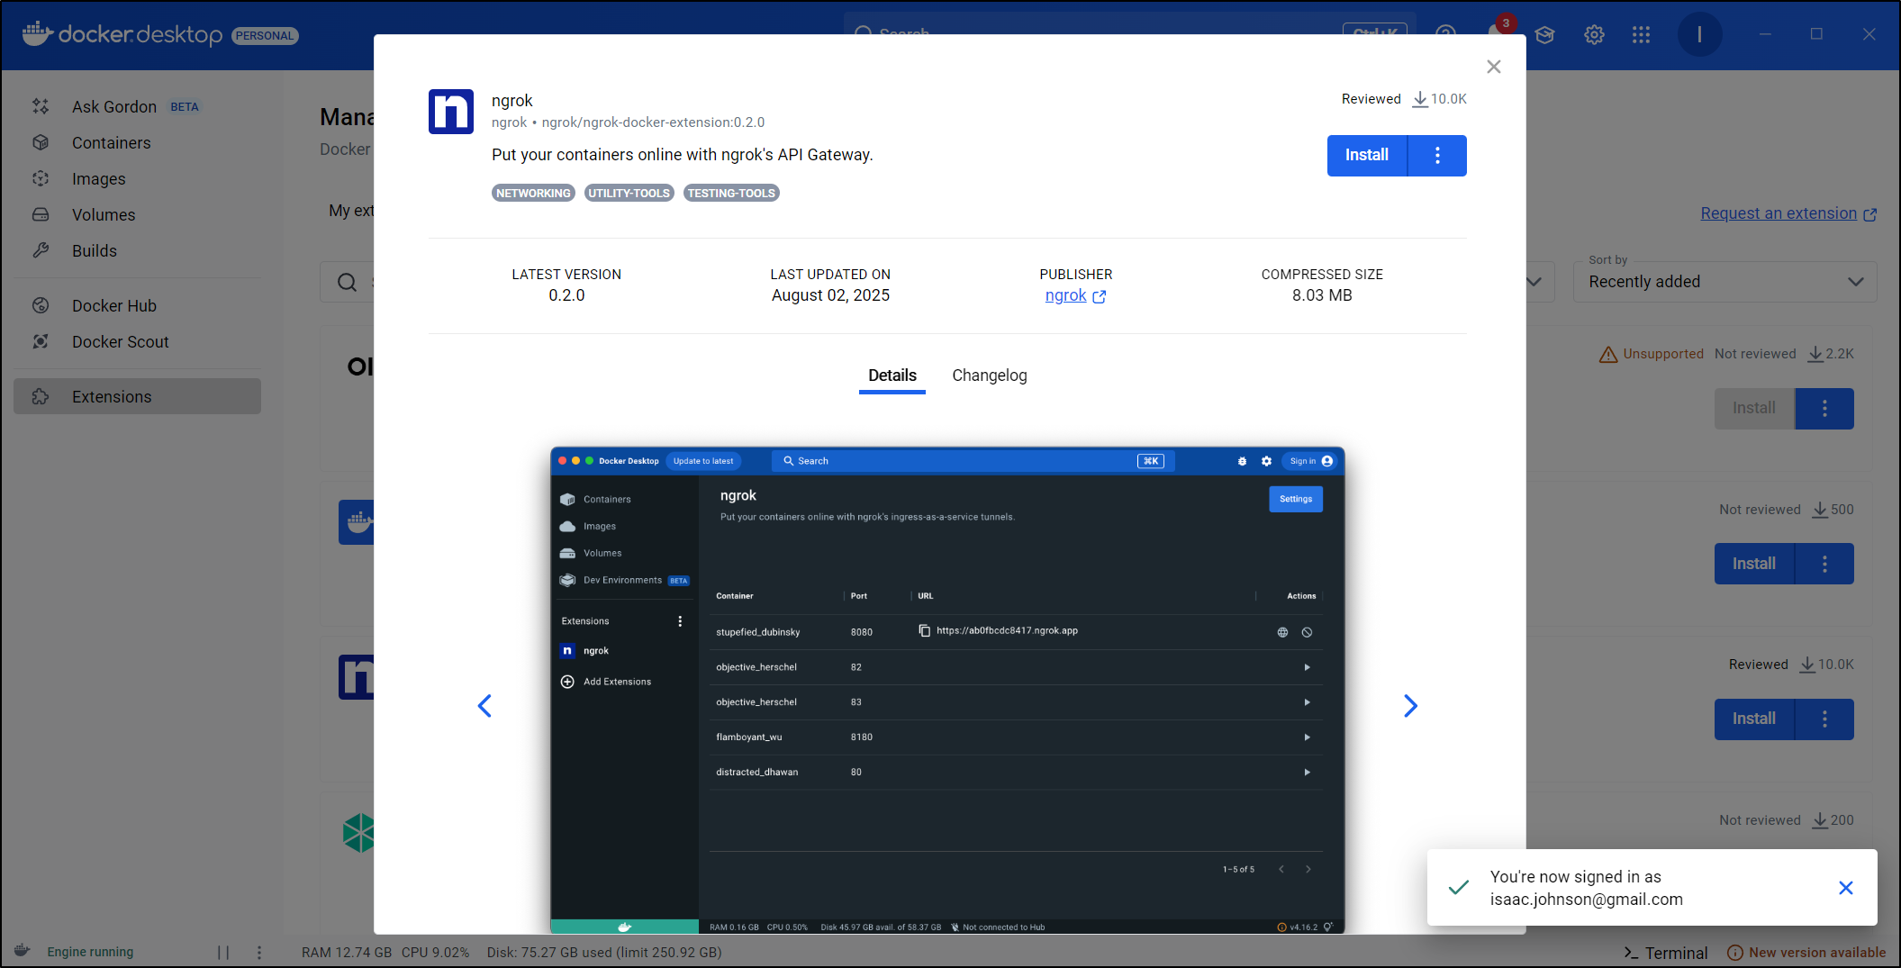Show the next screenshot with right arrow
The height and width of the screenshot is (968, 1901).
[1410, 706]
